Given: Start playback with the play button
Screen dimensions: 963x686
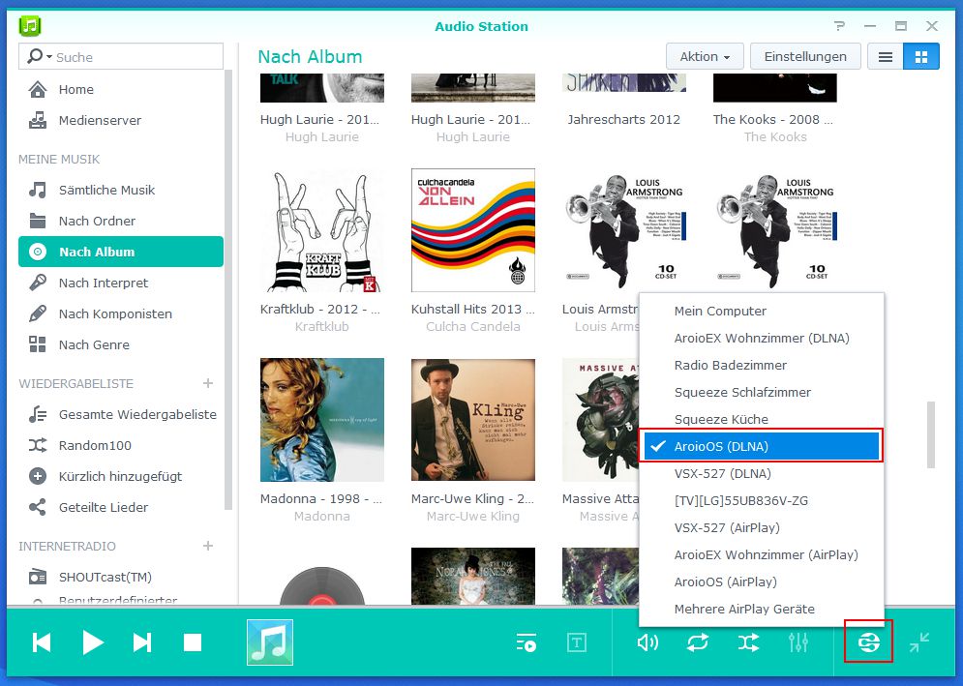Looking at the screenshot, I should pos(93,643).
